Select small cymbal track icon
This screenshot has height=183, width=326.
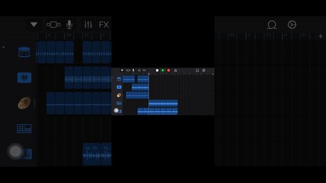pos(119,95)
